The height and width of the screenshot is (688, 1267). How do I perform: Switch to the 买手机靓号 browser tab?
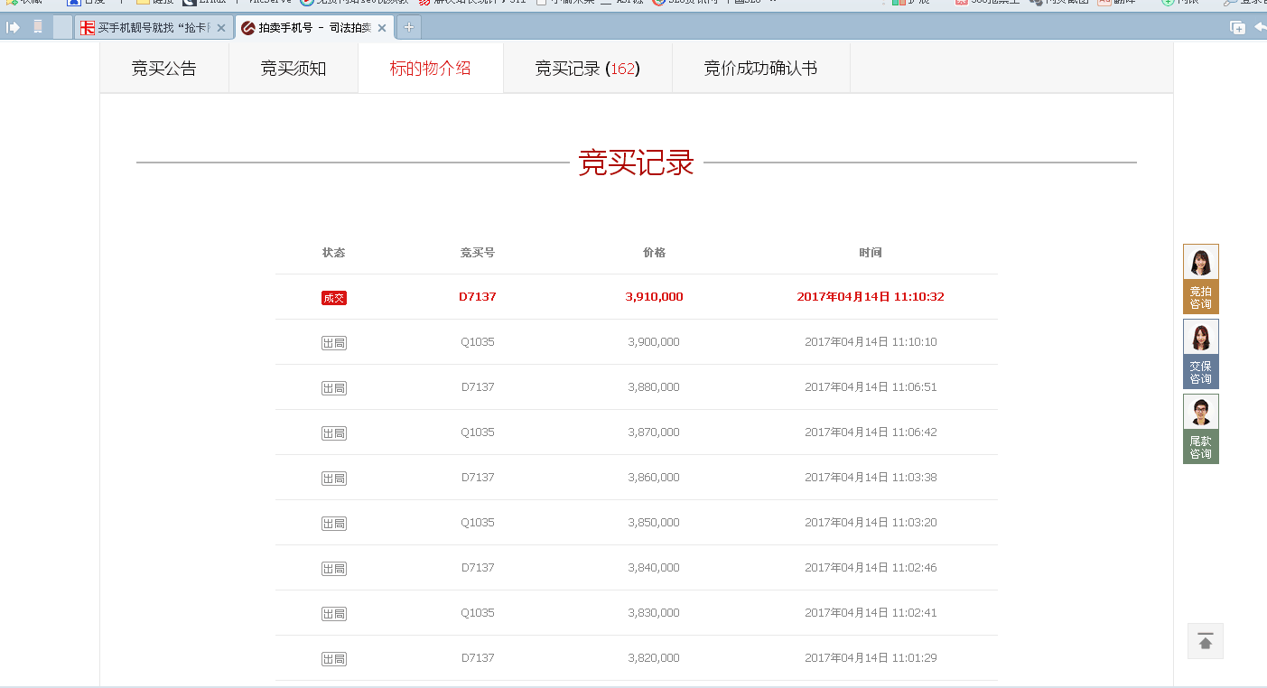coord(149,28)
